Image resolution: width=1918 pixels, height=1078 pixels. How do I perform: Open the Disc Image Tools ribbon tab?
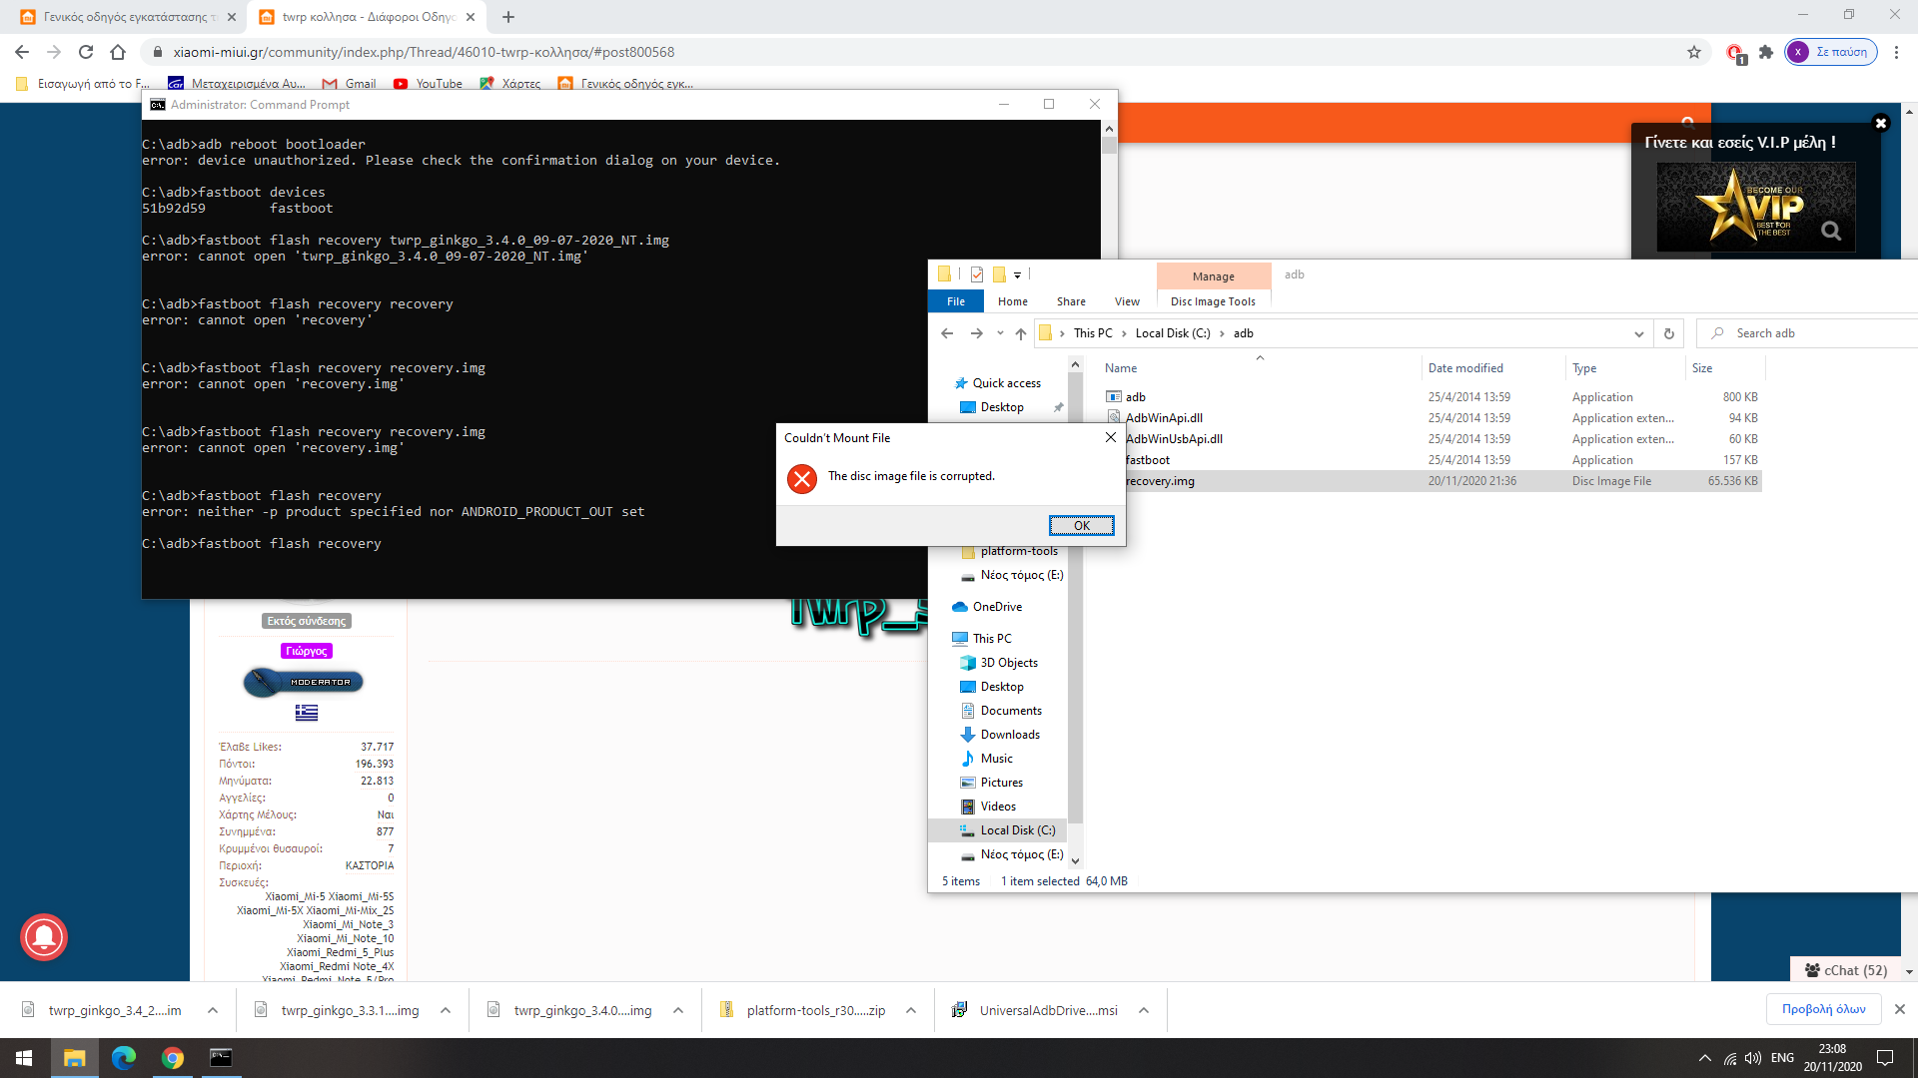1213,301
